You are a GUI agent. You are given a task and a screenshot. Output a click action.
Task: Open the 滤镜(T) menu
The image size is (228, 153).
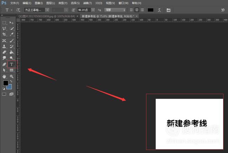[x=87, y=3]
